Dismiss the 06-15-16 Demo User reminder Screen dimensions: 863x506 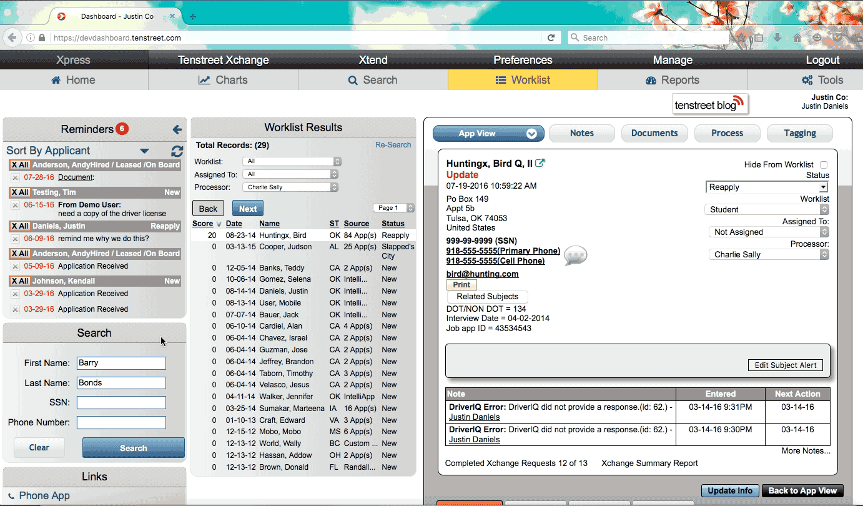coord(16,205)
